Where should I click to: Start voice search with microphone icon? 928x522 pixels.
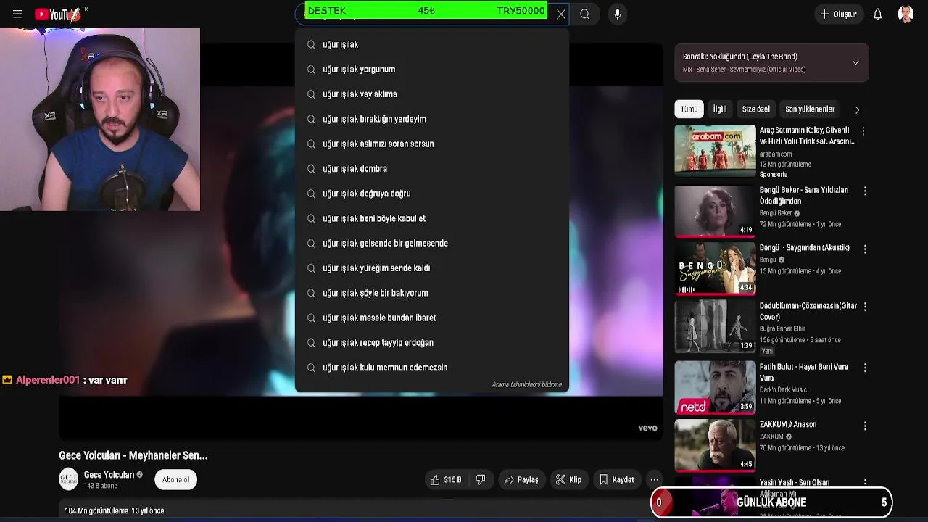point(618,14)
